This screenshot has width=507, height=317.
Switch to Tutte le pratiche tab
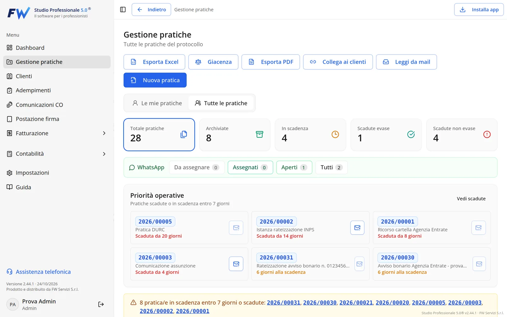click(221, 103)
